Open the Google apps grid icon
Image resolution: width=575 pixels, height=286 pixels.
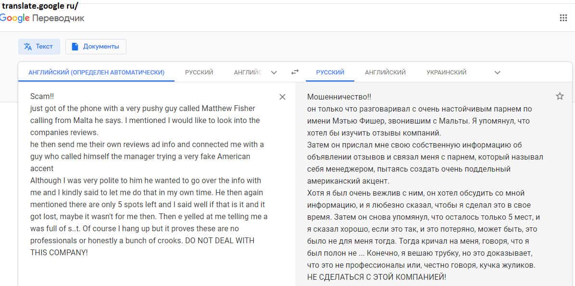(x=563, y=18)
